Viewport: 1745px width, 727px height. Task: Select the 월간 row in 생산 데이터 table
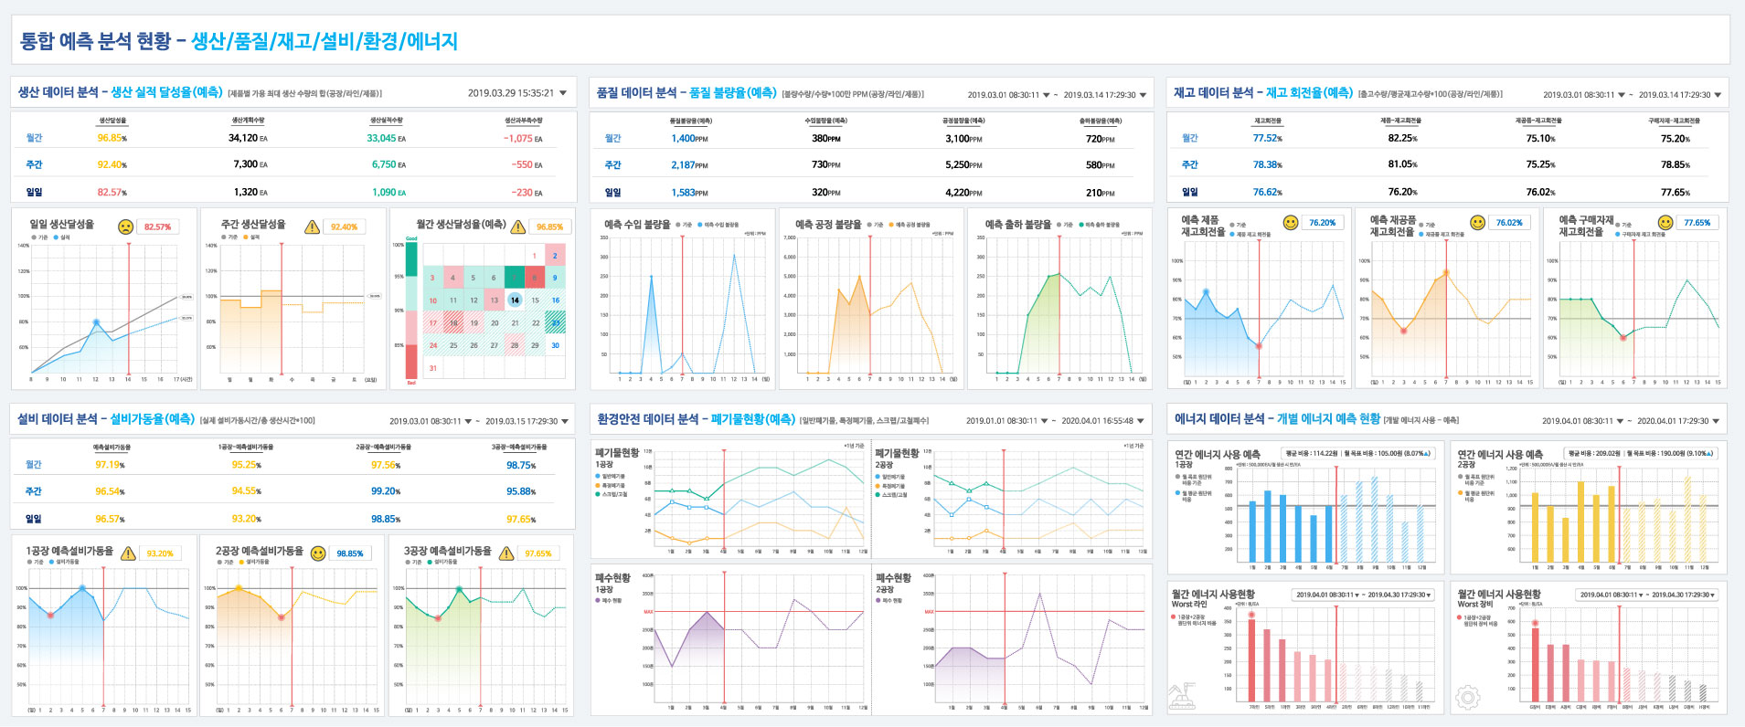(x=293, y=139)
